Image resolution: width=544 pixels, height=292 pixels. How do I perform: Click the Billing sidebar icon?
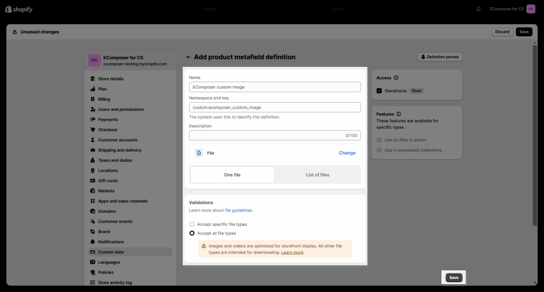tap(92, 99)
